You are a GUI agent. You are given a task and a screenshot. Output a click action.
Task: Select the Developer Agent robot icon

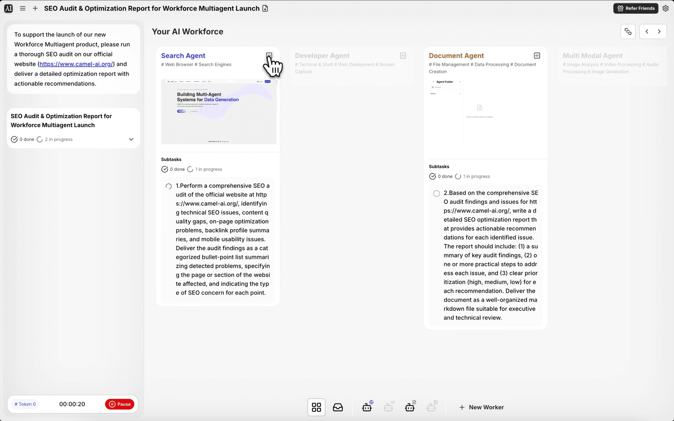pyautogui.click(x=388, y=407)
